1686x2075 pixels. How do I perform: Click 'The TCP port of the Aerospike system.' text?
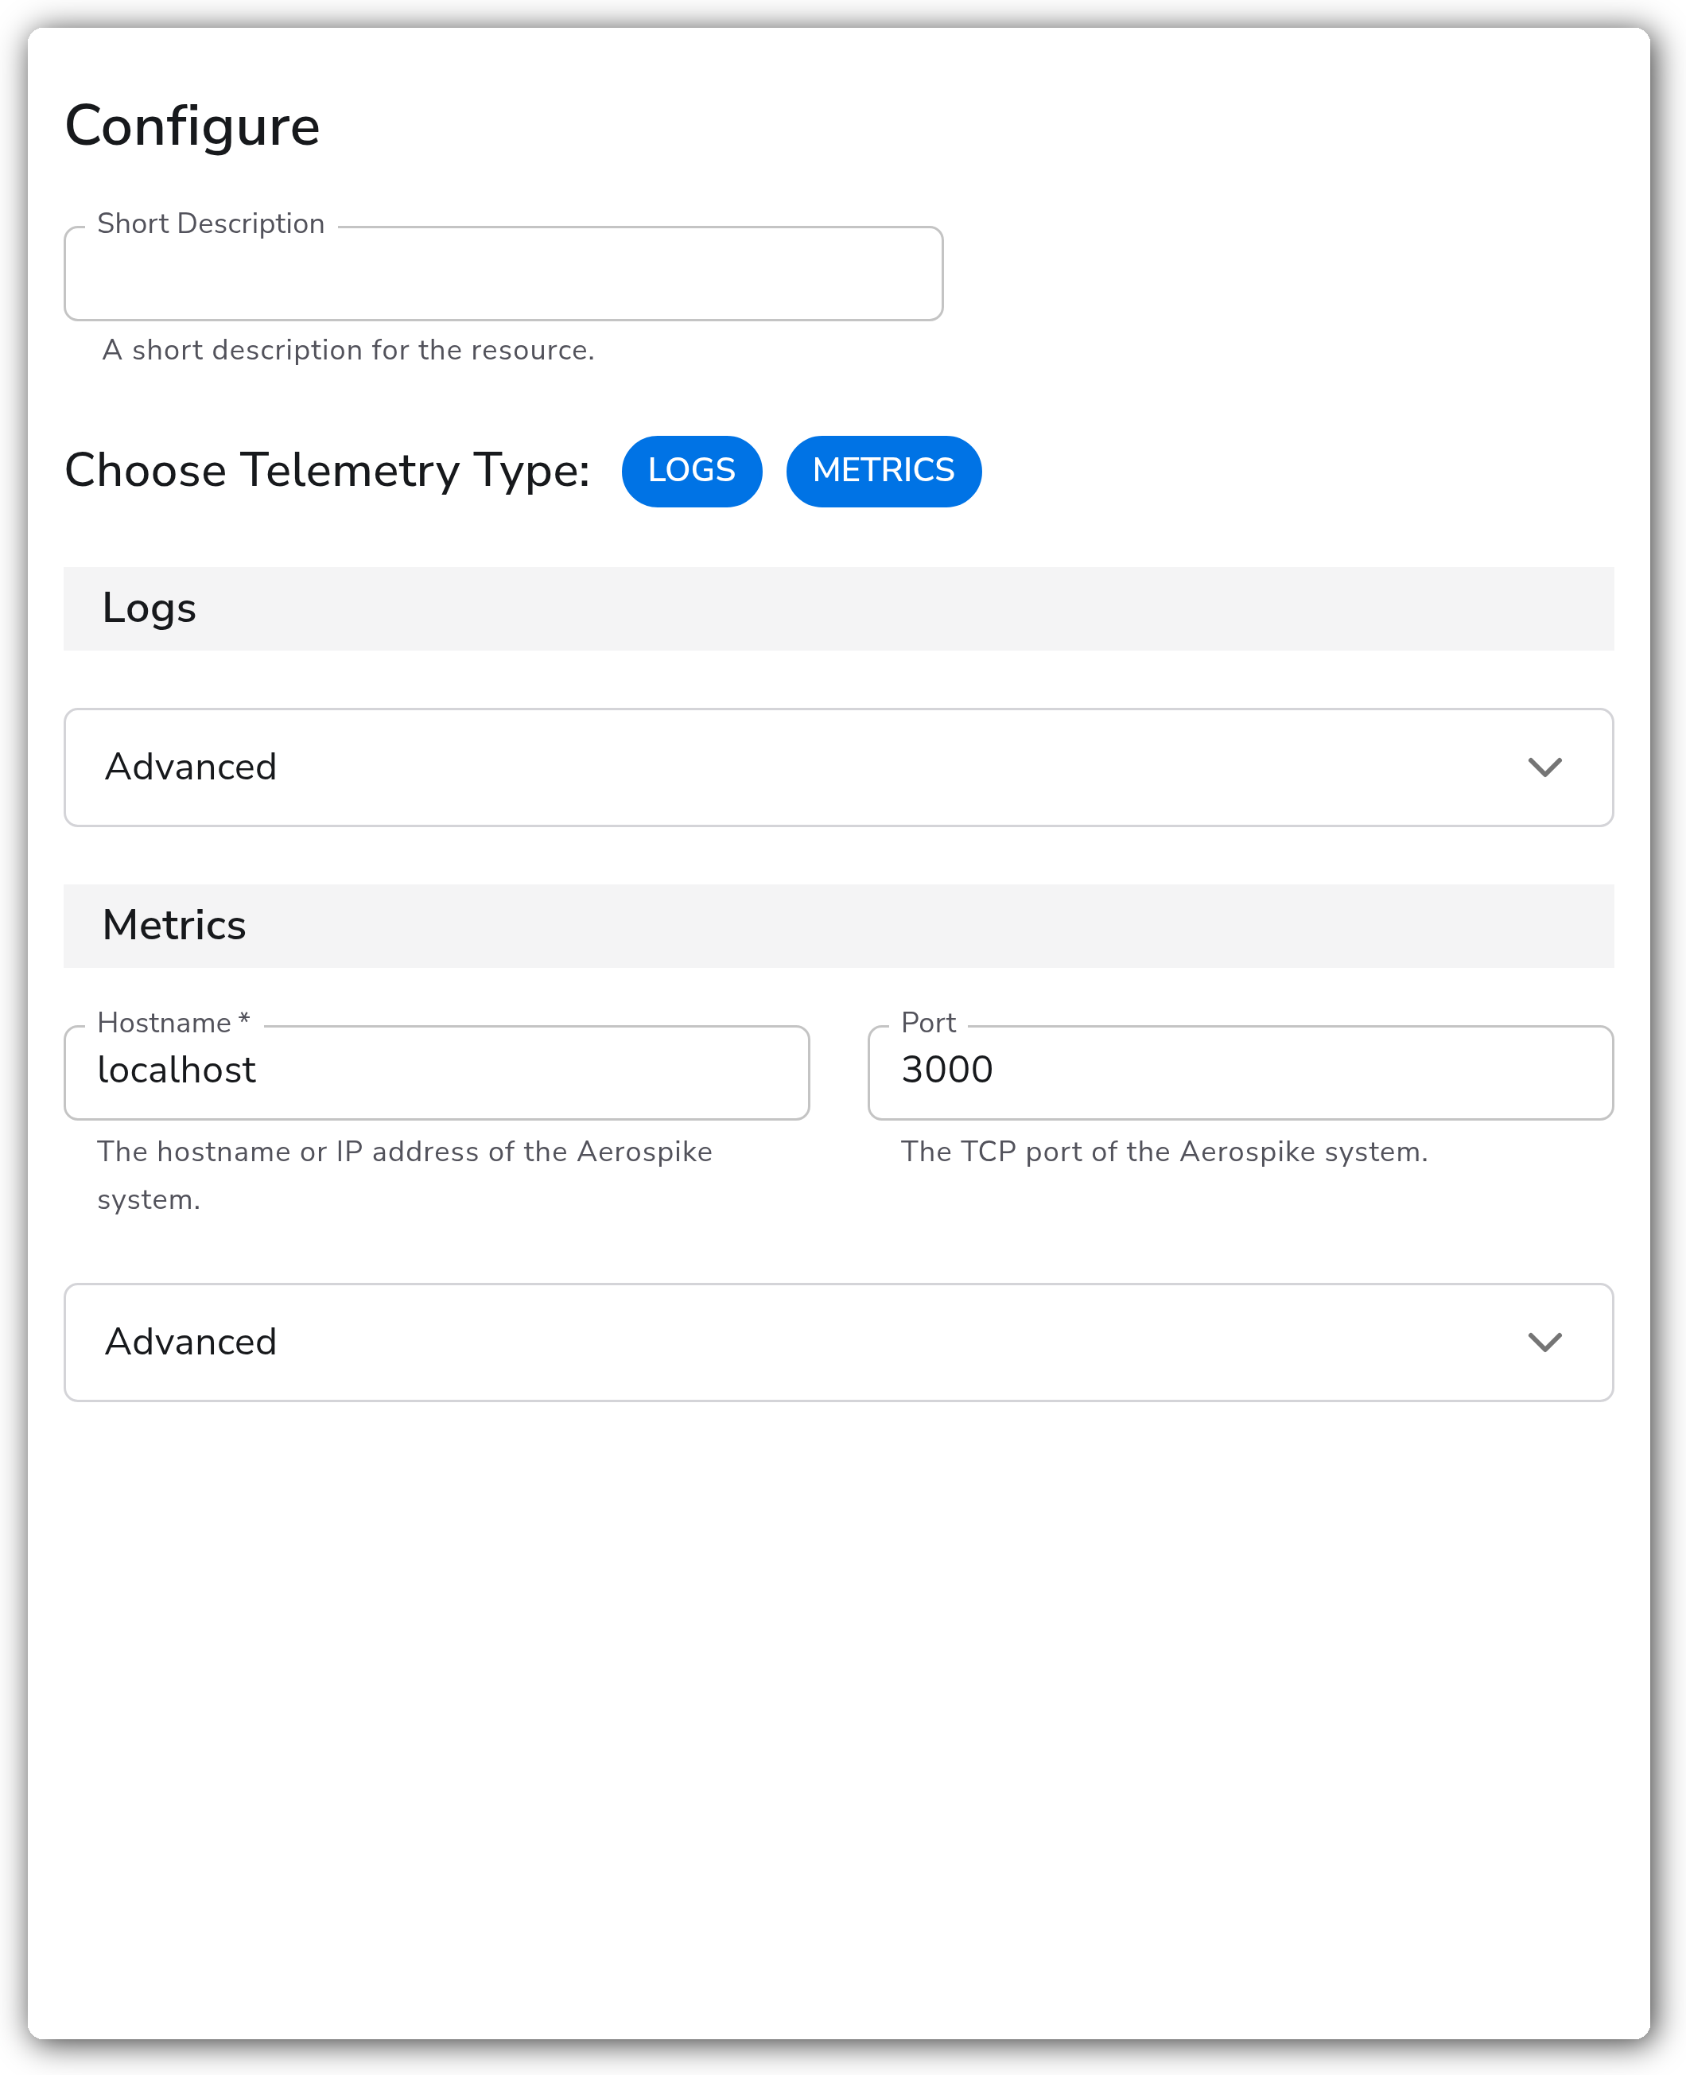click(x=1164, y=1152)
